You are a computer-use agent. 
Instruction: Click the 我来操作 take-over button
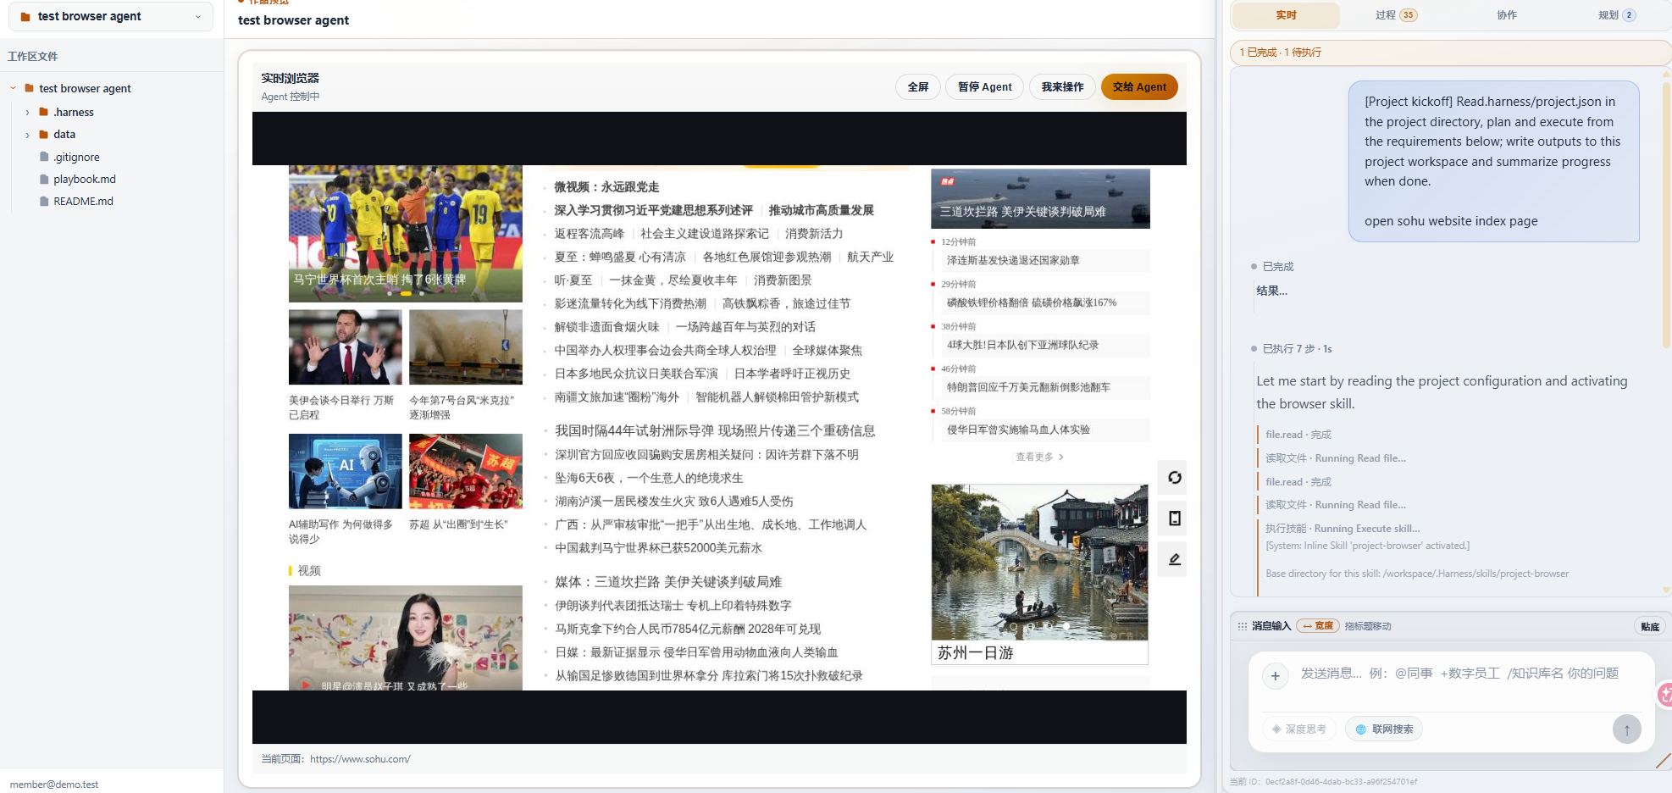point(1062,87)
